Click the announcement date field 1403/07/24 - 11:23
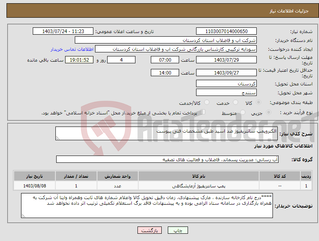This screenshot has width=319, height=241. [x=63, y=31]
